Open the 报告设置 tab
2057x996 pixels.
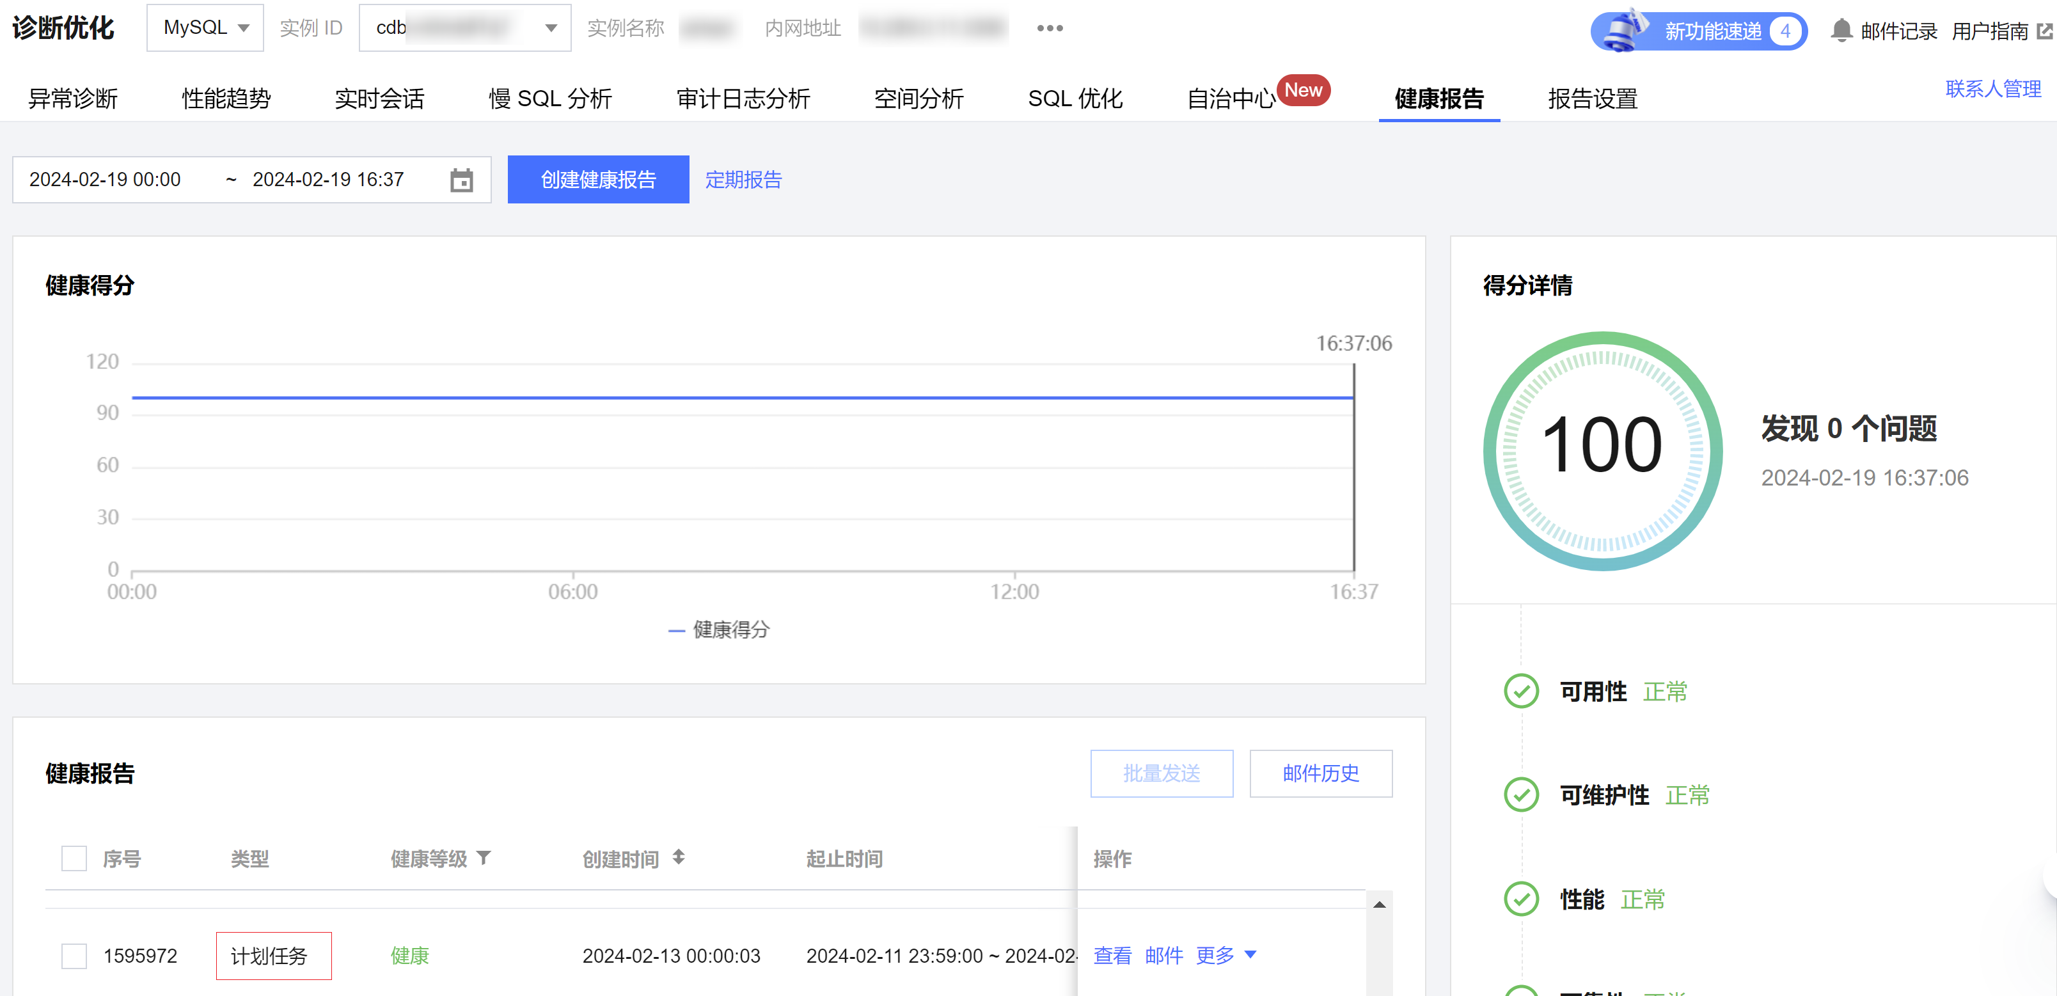click(1592, 99)
